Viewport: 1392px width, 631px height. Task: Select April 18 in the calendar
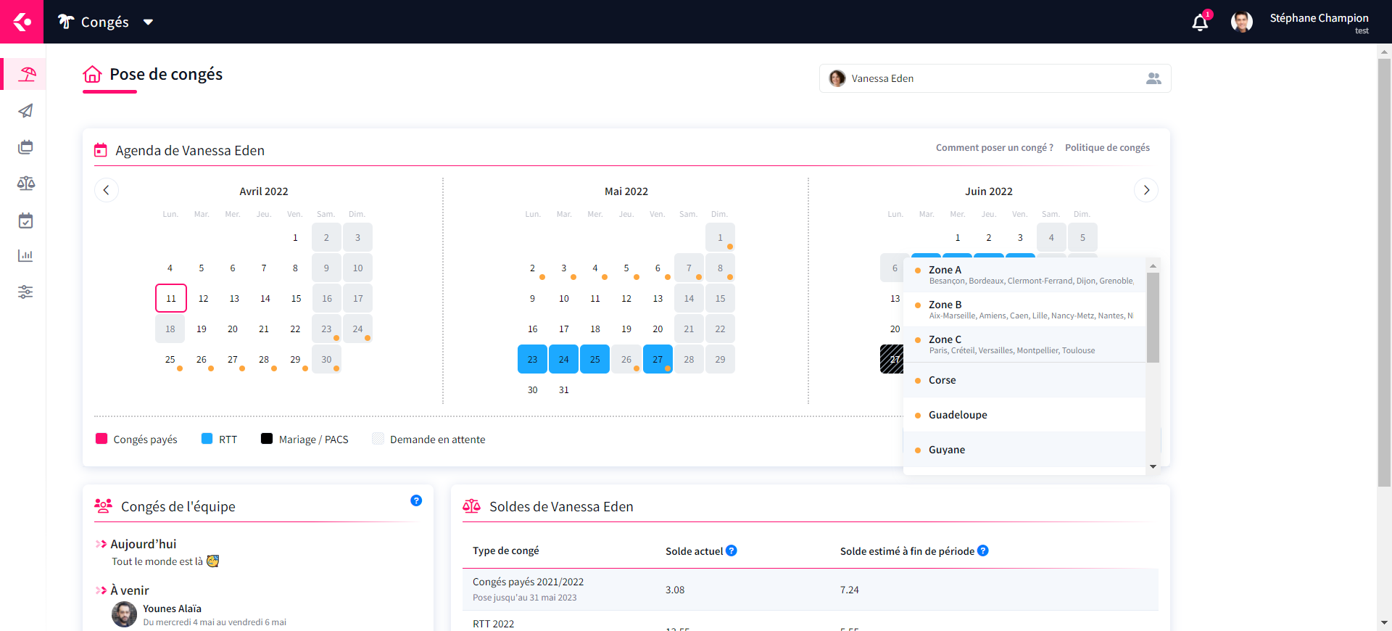pyautogui.click(x=170, y=329)
